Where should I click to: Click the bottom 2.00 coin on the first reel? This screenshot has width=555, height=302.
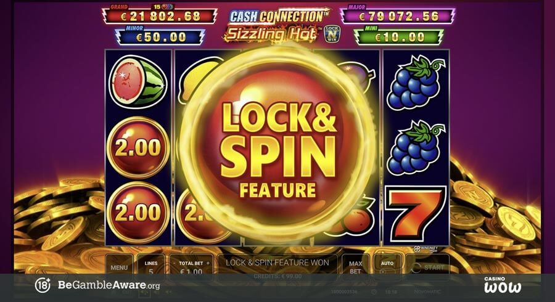click(138, 213)
